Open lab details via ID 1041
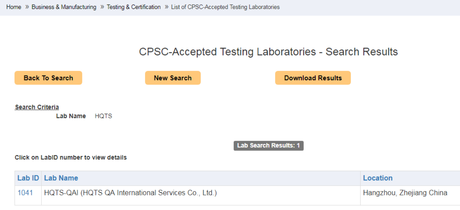This screenshot has height=210, width=460. (x=25, y=193)
